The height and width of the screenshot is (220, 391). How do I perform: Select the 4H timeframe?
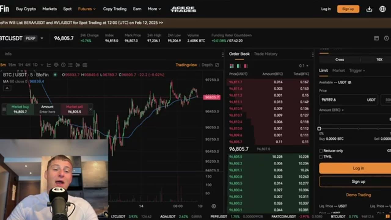point(28,65)
